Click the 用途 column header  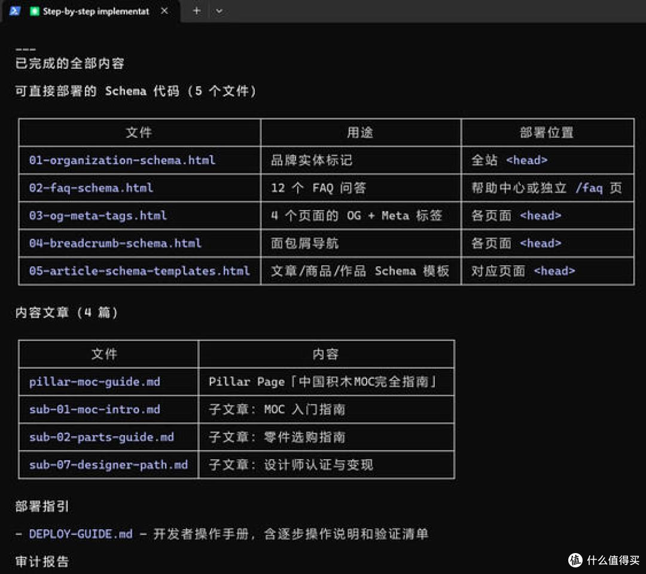(360, 133)
